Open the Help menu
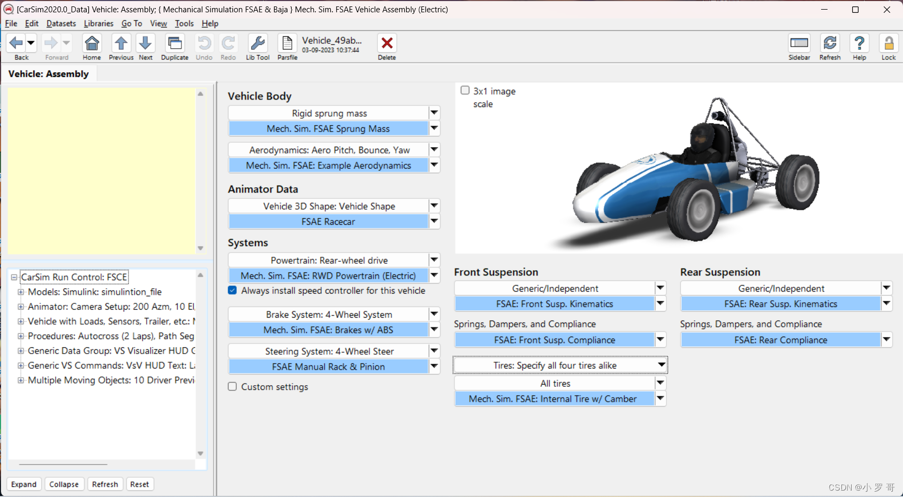903x497 pixels. pos(210,24)
